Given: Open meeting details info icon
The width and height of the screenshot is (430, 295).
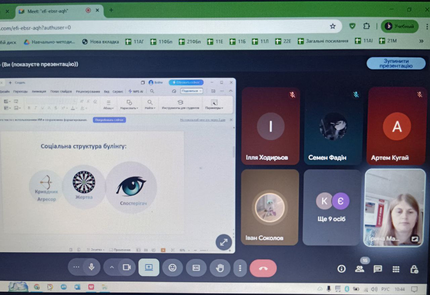Looking at the screenshot, I should (342, 269).
